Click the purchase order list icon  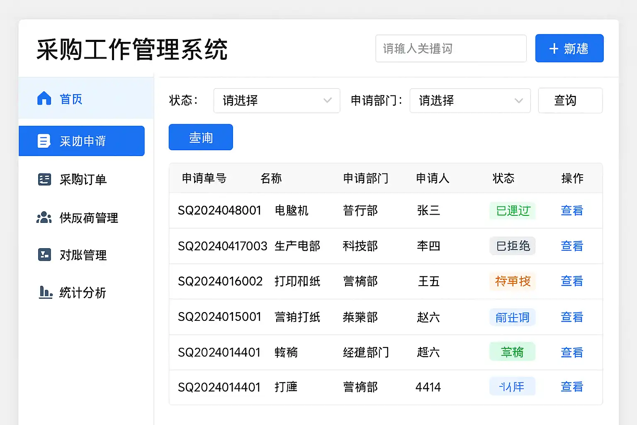tap(44, 179)
